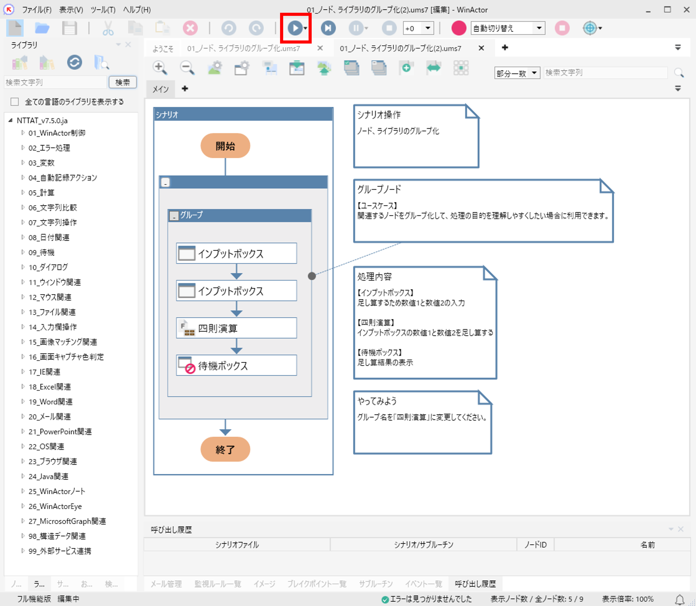Click the pause execution icon
The width and height of the screenshot is (696, 606).
tap(356, 28)
